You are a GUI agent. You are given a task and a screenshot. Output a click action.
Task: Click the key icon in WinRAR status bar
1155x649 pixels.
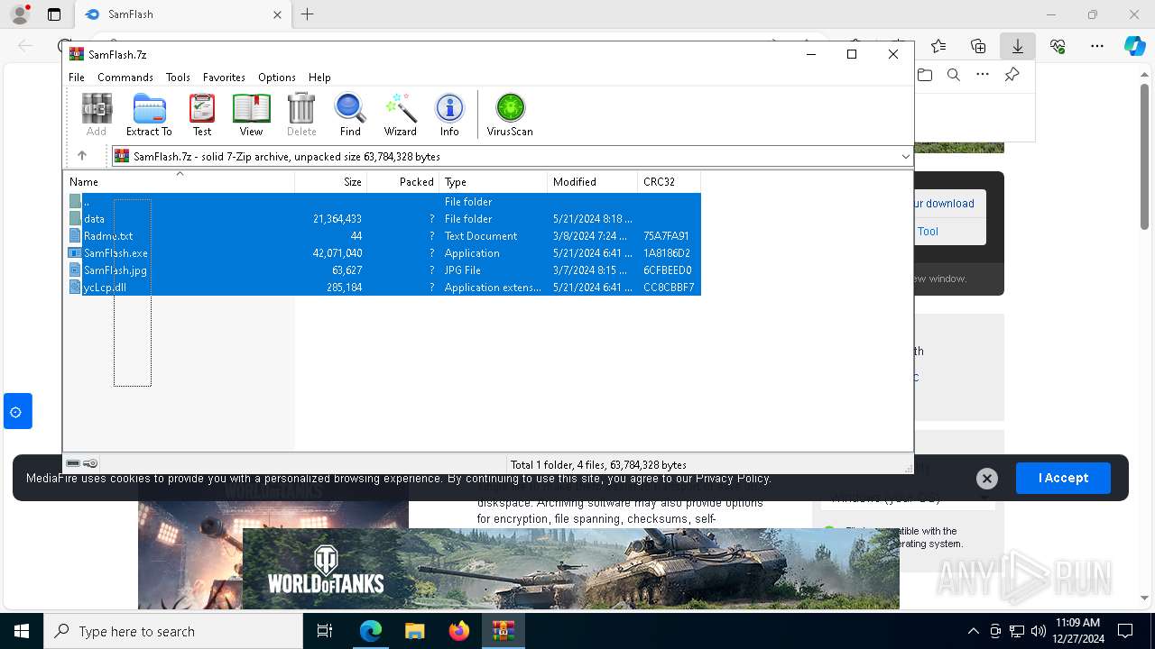[90, 463]
